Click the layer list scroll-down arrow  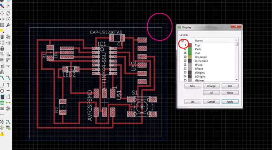point(237,80)
